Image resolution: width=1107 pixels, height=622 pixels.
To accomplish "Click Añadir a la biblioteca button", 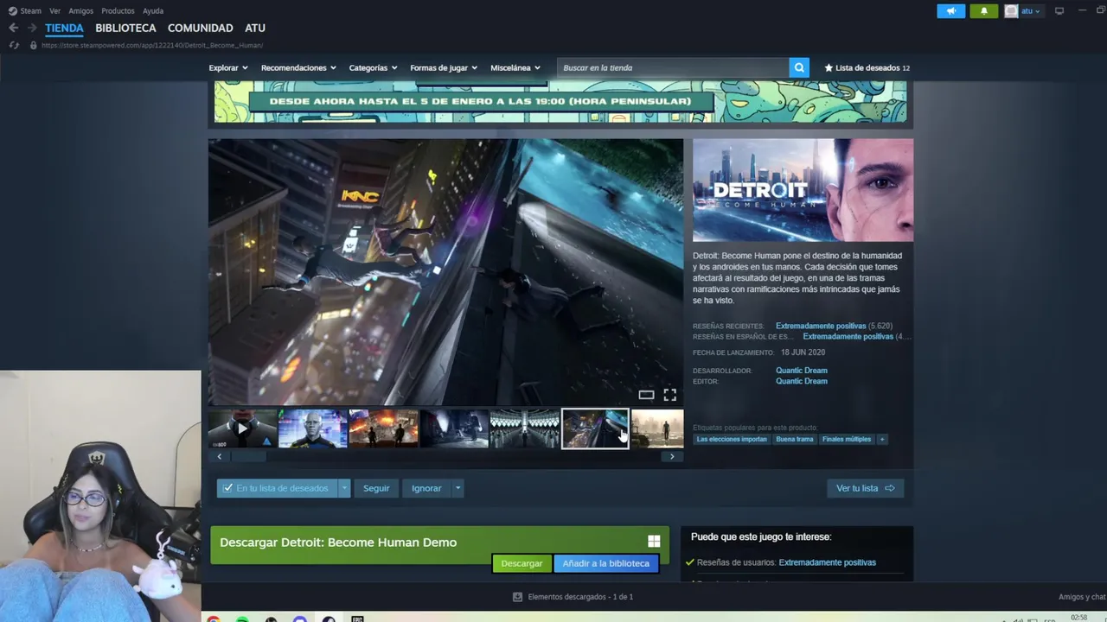I will [x=605, y=563].
